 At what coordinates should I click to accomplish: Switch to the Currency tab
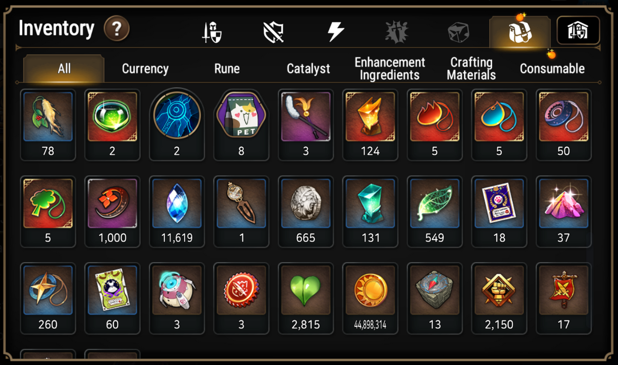click(x=145, y=68)
